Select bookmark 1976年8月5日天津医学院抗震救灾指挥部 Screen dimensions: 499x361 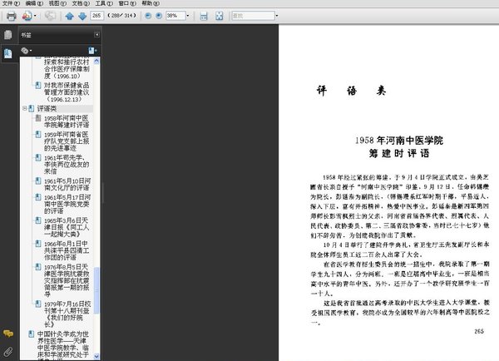[x=67, y=280]
